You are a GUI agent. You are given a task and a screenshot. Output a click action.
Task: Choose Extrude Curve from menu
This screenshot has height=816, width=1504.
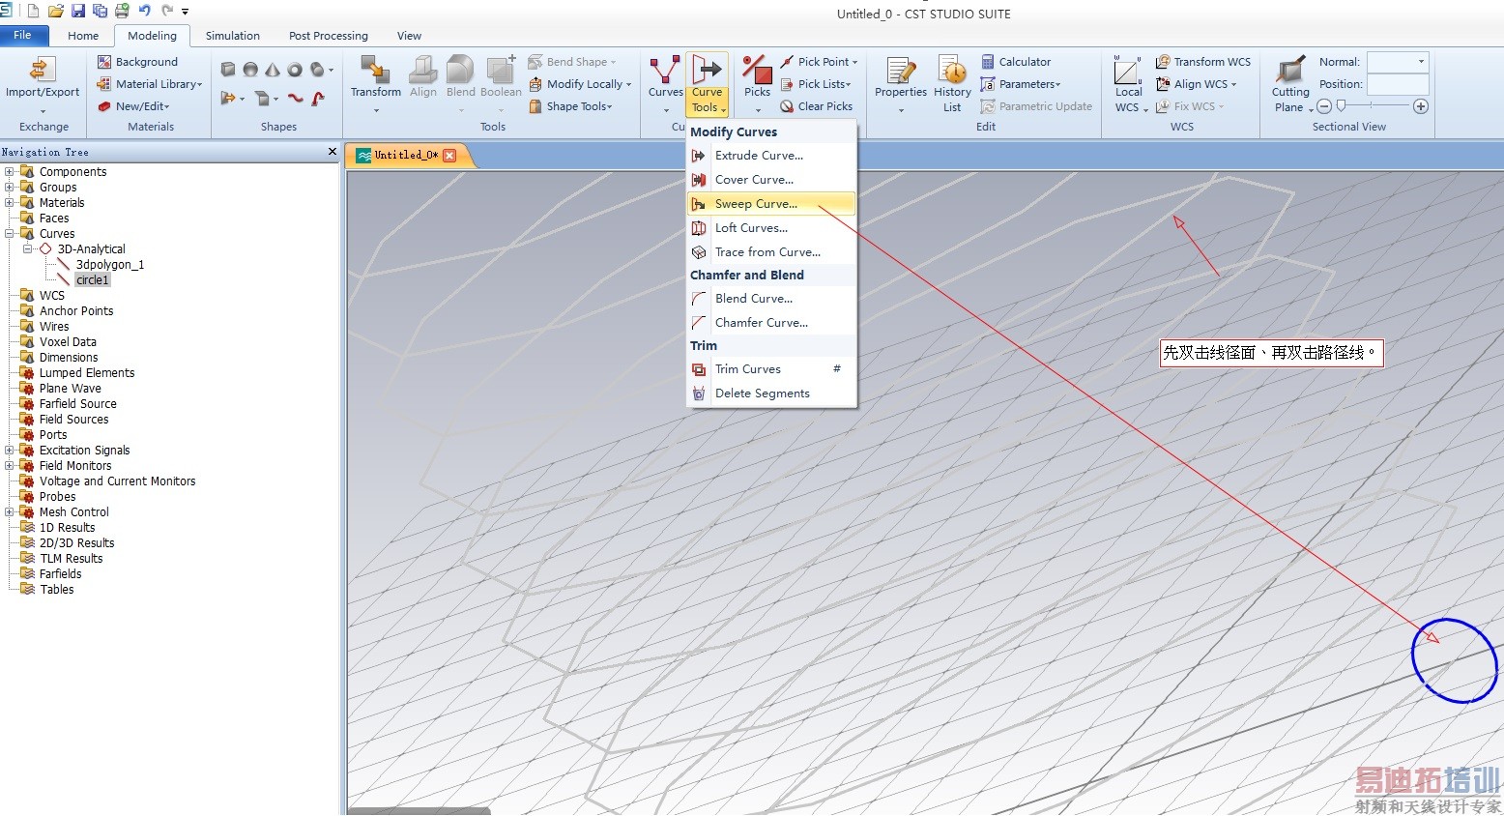(771, 156)
